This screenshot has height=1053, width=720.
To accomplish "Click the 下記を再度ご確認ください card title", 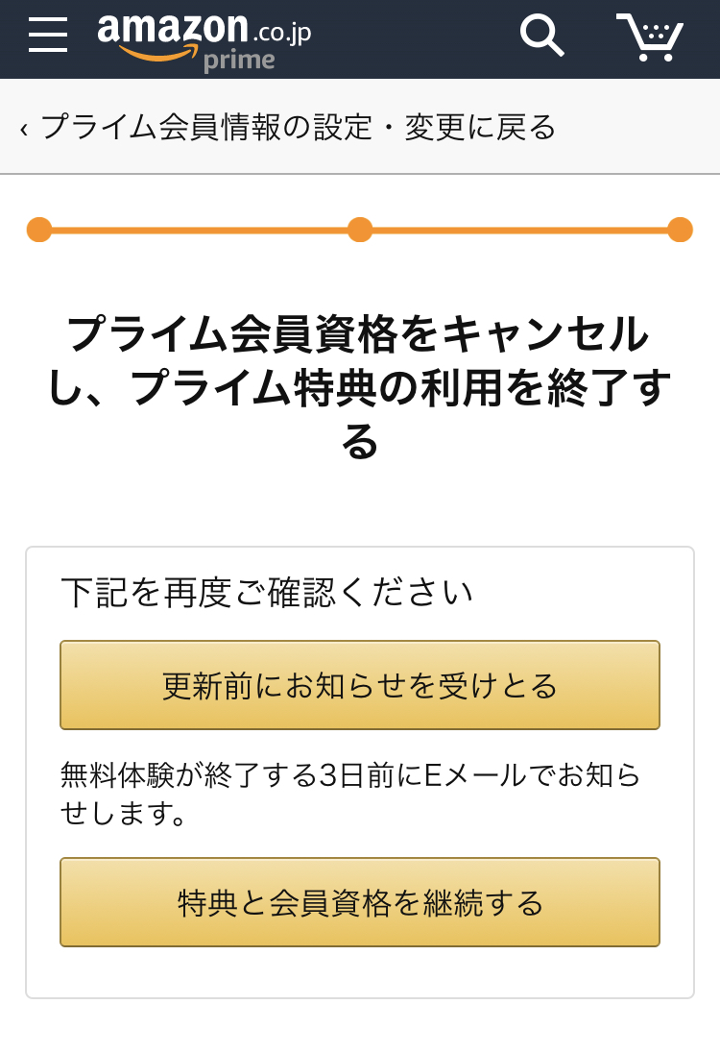I will (x=266, y=592).
